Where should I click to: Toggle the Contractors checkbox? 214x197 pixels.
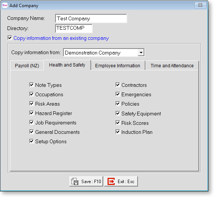tap(118, 85)
